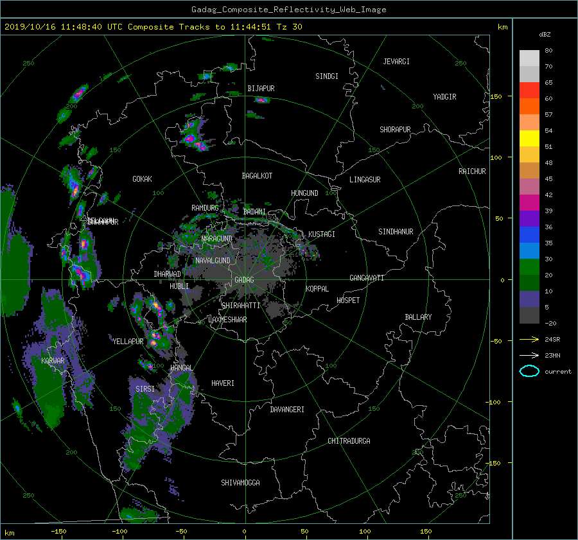The width and height of the screenshot is (578, 540).
Task: Click the -100 tick on bottom km axis
Action: [x=119, y=532]
